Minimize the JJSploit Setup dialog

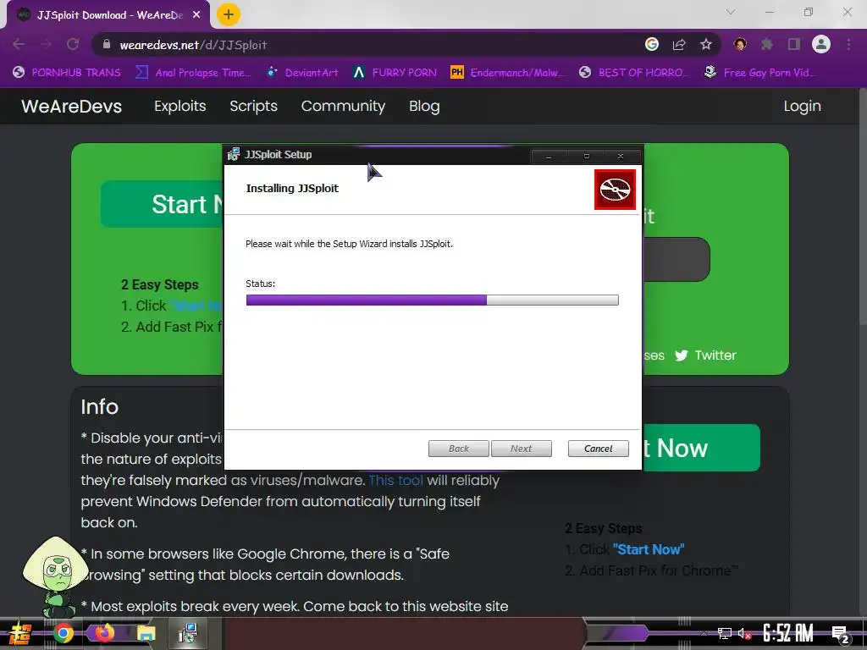click(549, 157)
